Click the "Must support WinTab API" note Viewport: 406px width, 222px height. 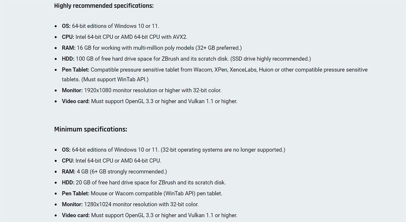point(115,79)
